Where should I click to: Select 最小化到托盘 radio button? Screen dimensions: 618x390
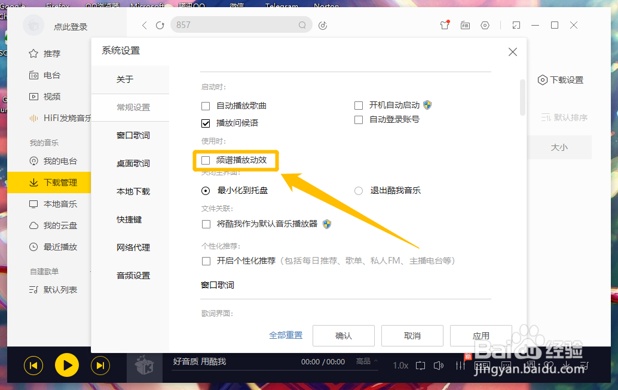(206, 191)
